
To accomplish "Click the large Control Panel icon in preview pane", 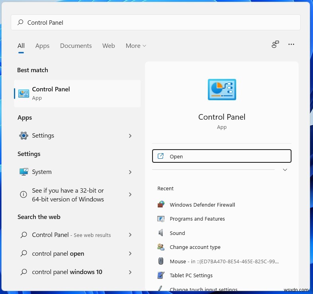I will tap(222, 89).
